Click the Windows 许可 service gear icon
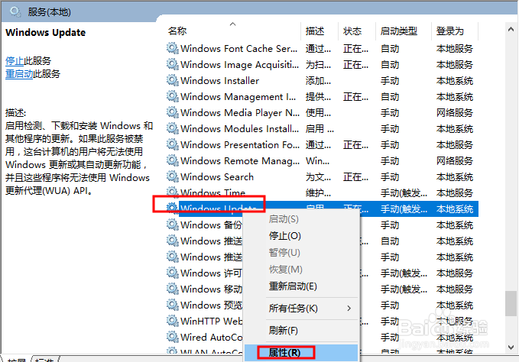The image size is (519, 362). (x=173, y=273)
